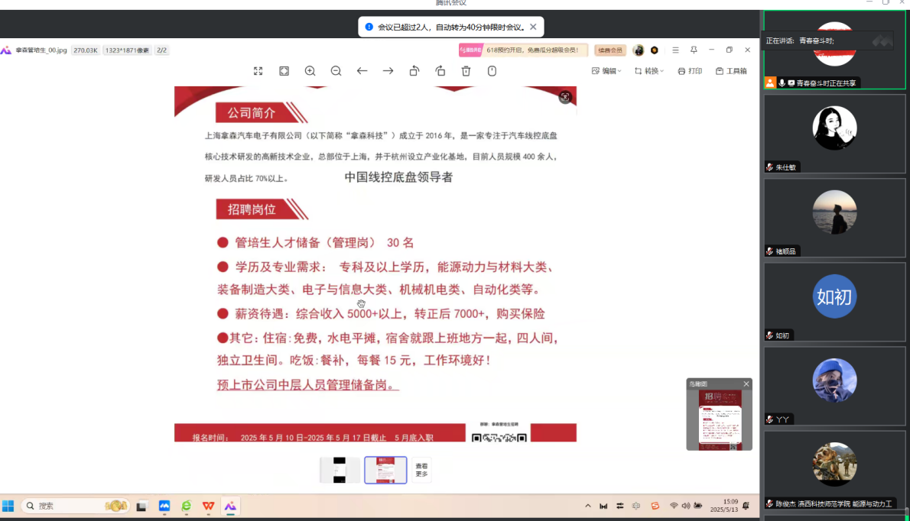Open the hamburger menu in image viewer

(675, 50)
